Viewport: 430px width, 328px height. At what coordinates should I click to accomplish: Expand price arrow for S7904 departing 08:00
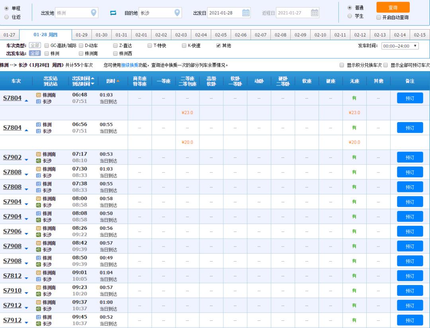pos(26,204)
